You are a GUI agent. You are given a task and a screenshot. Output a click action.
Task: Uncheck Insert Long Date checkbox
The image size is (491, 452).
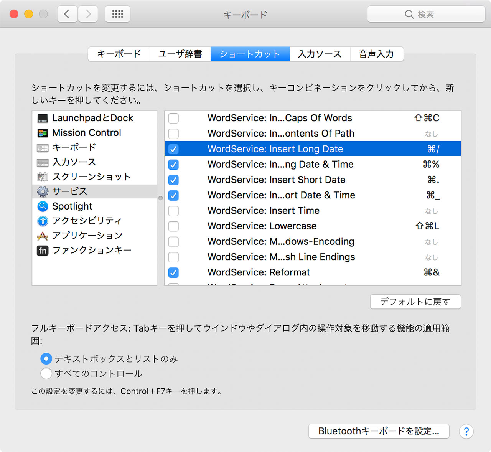173,149
